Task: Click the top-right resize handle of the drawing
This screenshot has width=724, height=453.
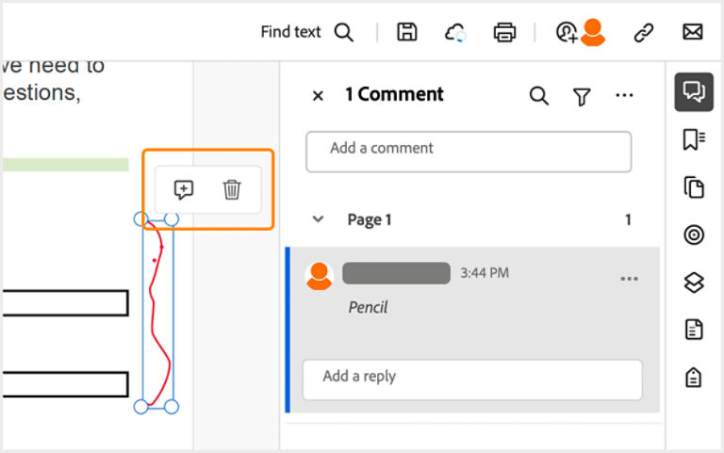Action: pos(172,219)
